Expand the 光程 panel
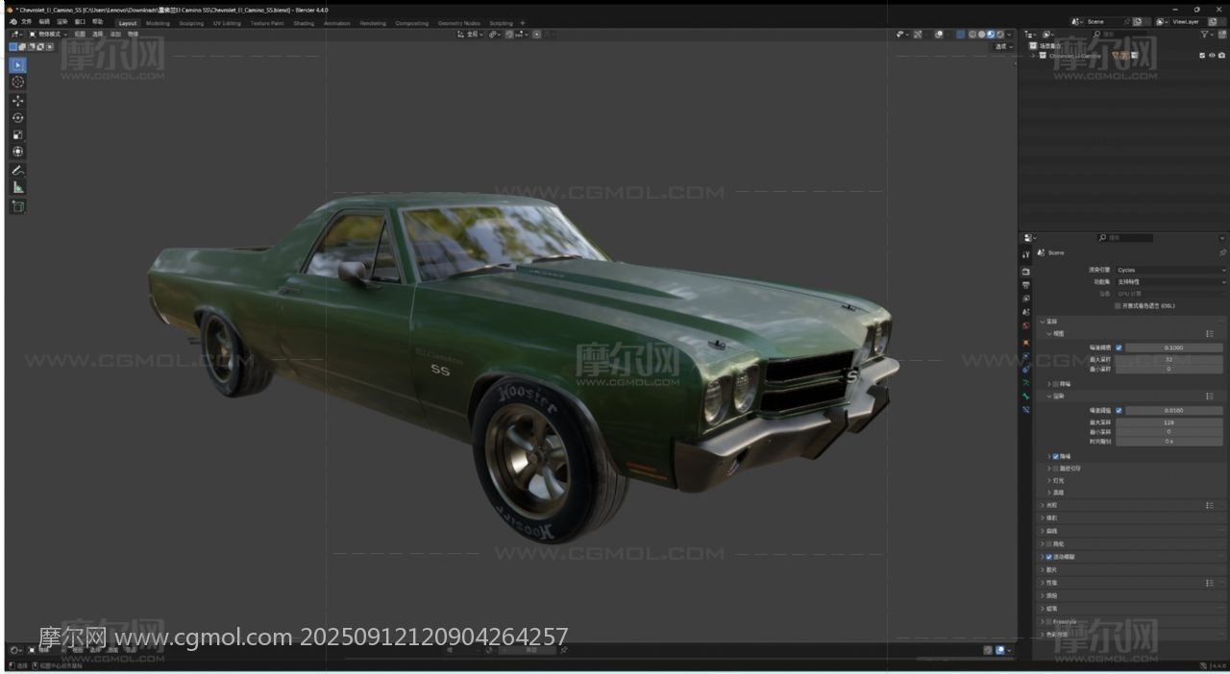 pos(1043,505)
